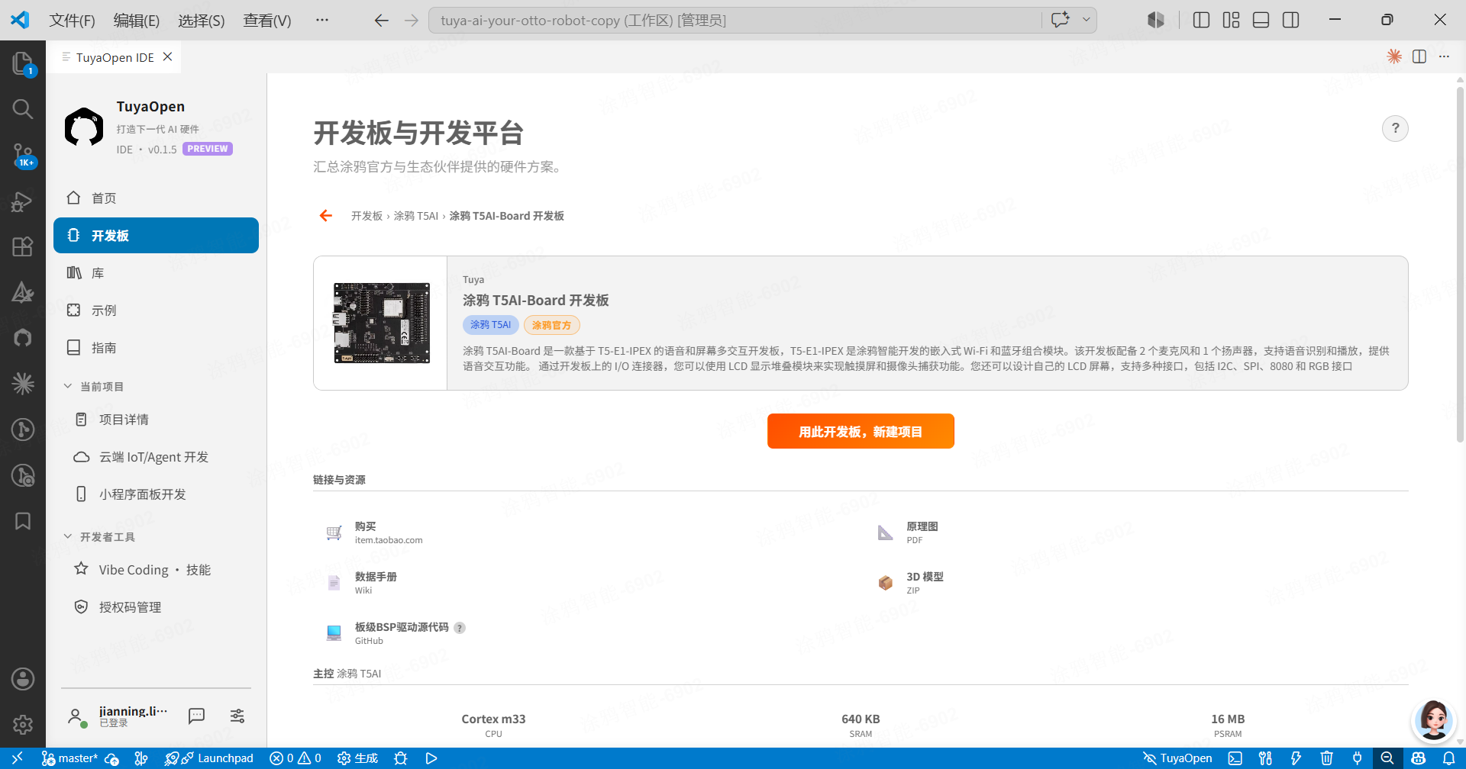This screenshot has height=769, width=1466.
Task: Click the terminal icon in status bar
Action: click(1235, 758)
